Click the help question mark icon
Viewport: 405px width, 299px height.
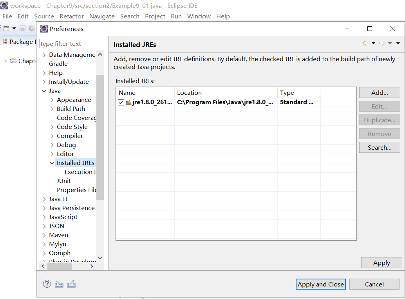click(x=47, y=284)
